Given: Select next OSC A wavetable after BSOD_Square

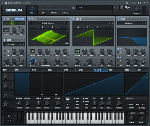Looking at the screenshot, I should [x=68, y=23].
